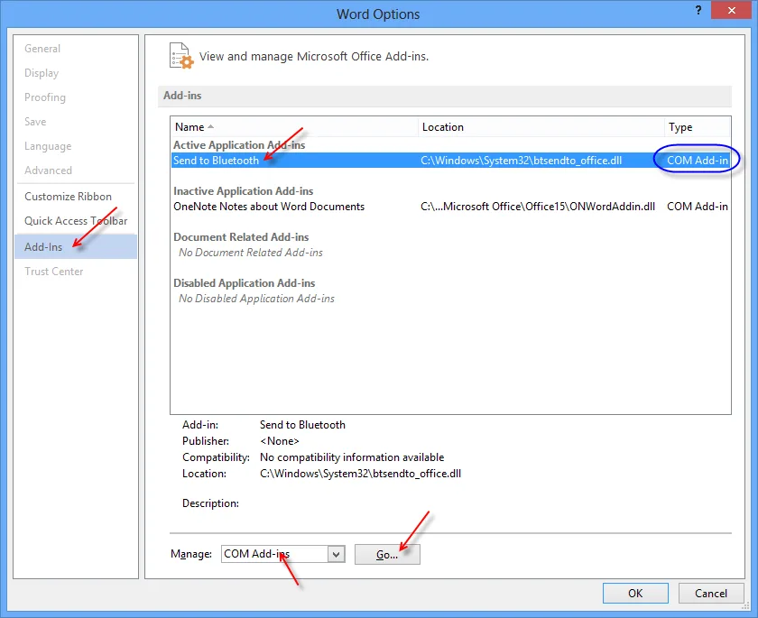758x618 pixels.
Task: Click the COM Add-ins combo box field
Action: 273,554
